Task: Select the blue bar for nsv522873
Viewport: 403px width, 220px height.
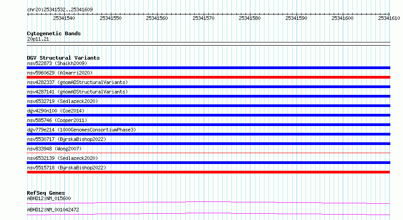Action: (208, 68)
